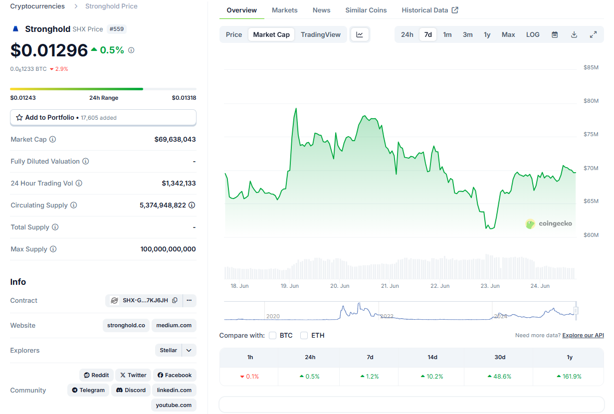Click the 30d 48.6% change value
This screenshot has height=414, width=614.
pos(500,377)
